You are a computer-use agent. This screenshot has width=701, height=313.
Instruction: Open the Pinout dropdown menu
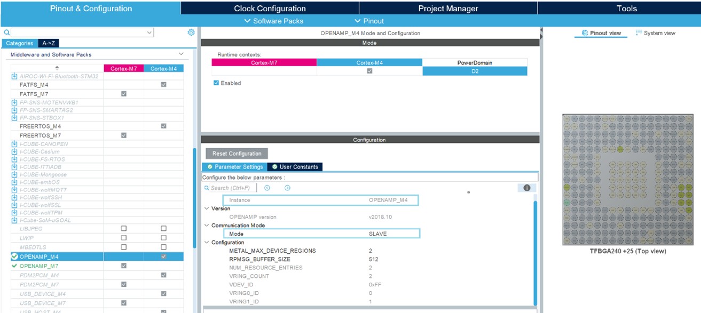[x=369, y=21]
